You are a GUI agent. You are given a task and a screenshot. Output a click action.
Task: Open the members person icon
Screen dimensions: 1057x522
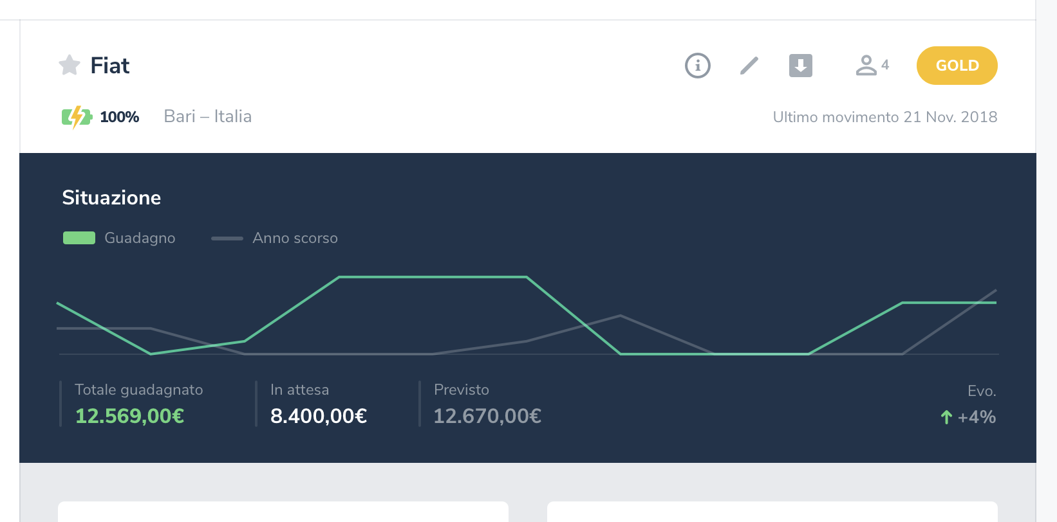tap(866, 66)
